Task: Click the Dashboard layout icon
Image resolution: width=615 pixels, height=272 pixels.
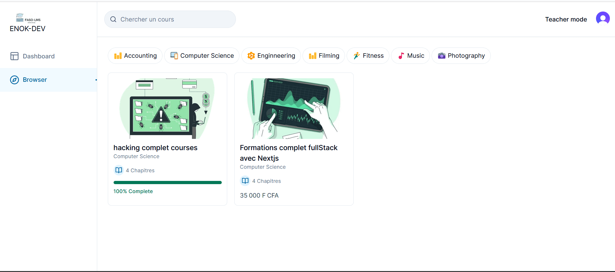Action: point(14,56)
